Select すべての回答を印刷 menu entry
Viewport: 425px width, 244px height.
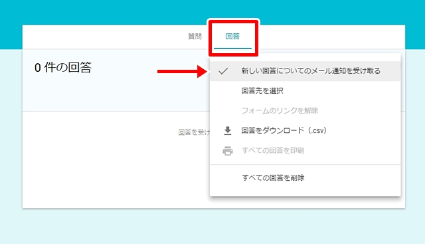tap(305, 151)
